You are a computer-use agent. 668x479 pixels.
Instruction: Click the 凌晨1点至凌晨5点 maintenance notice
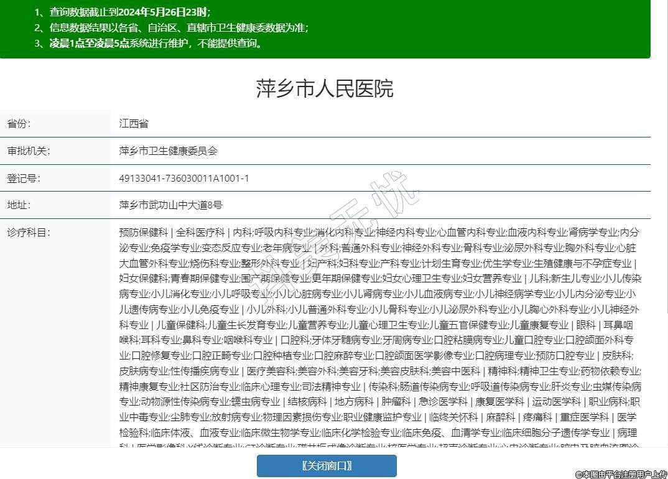point(155,43)
